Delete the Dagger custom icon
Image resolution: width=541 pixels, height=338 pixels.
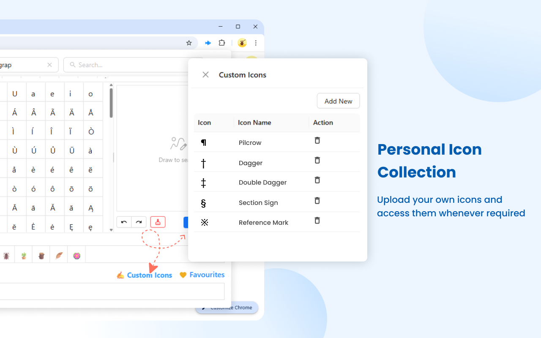pyautogui.click(x=317, y=160)
